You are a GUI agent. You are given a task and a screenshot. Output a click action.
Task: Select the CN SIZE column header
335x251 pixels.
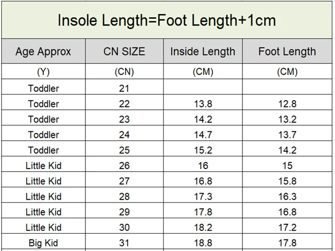124,52
